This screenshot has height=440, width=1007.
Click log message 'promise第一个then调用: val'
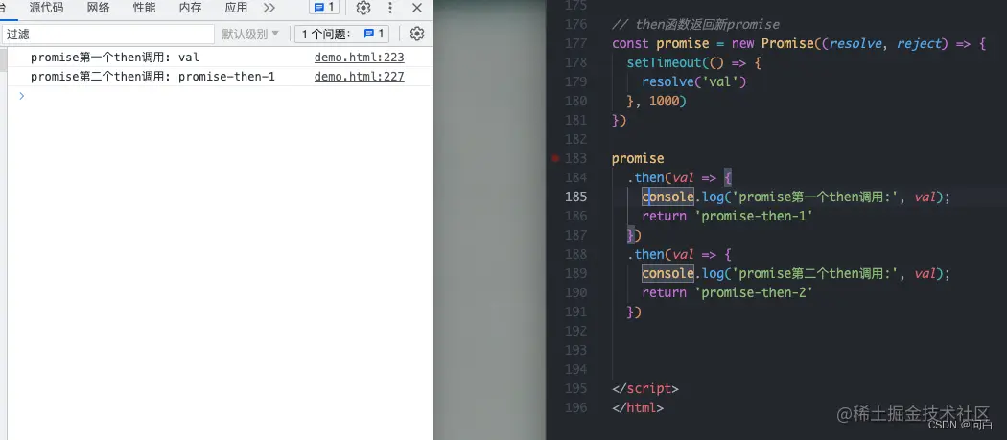click(115, 58)
